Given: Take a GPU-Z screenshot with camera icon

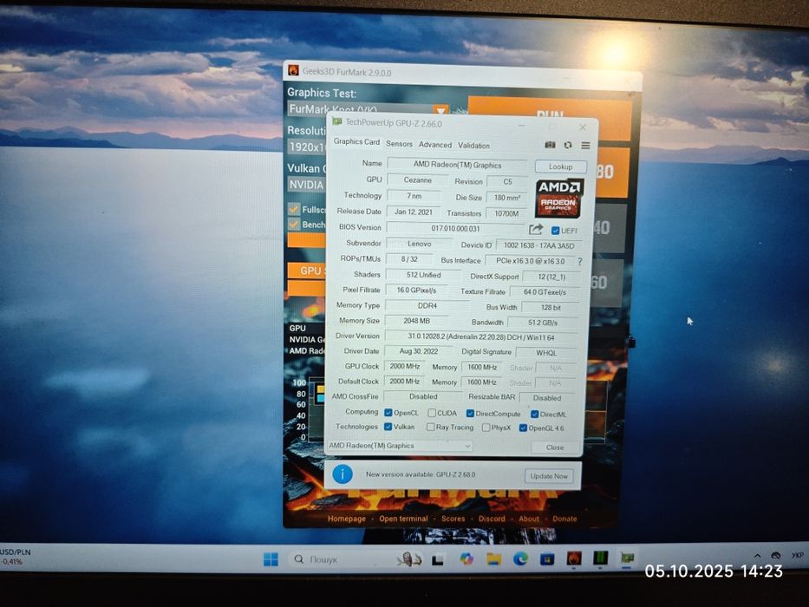Looking at the screenshot, I should (x=550, y=145).
